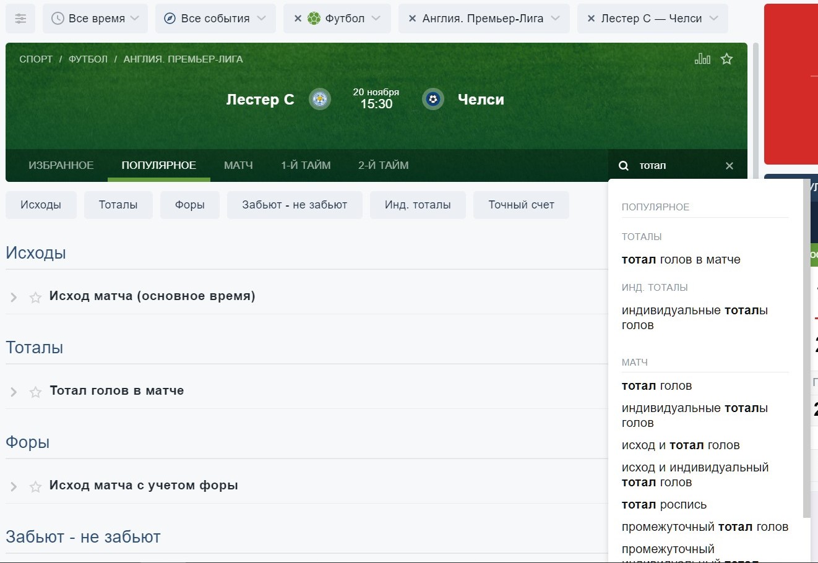
Task: Star the Исход матча с учетом форы market
Action: click(36, 487)
